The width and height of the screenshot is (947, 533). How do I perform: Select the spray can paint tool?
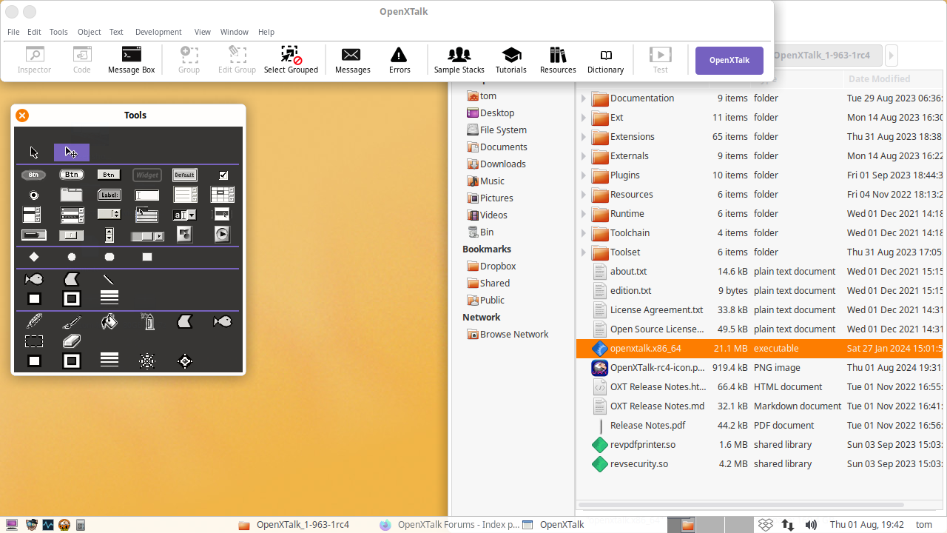coord(147,321)
